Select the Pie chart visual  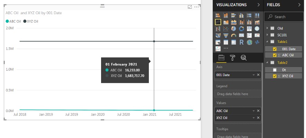(x=234, y=29)
